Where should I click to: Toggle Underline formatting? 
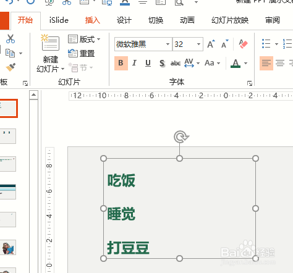coord(148,63)
